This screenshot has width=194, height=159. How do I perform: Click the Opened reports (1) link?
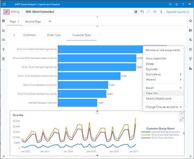pos(178,12)
